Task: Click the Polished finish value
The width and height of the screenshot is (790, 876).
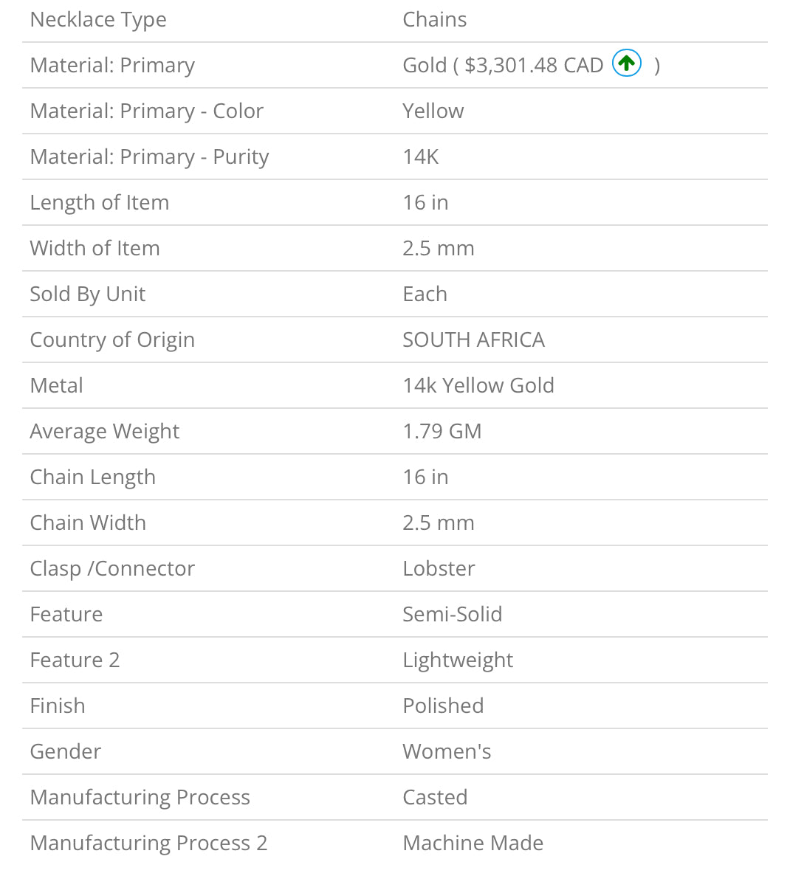Action: (x=444, y=707)
